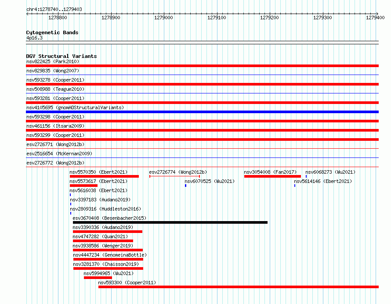Open nsv461156 (Itsara2009) variant
Image resolution: width=391 pixels, height=304 pixels.
pos(55,126)
